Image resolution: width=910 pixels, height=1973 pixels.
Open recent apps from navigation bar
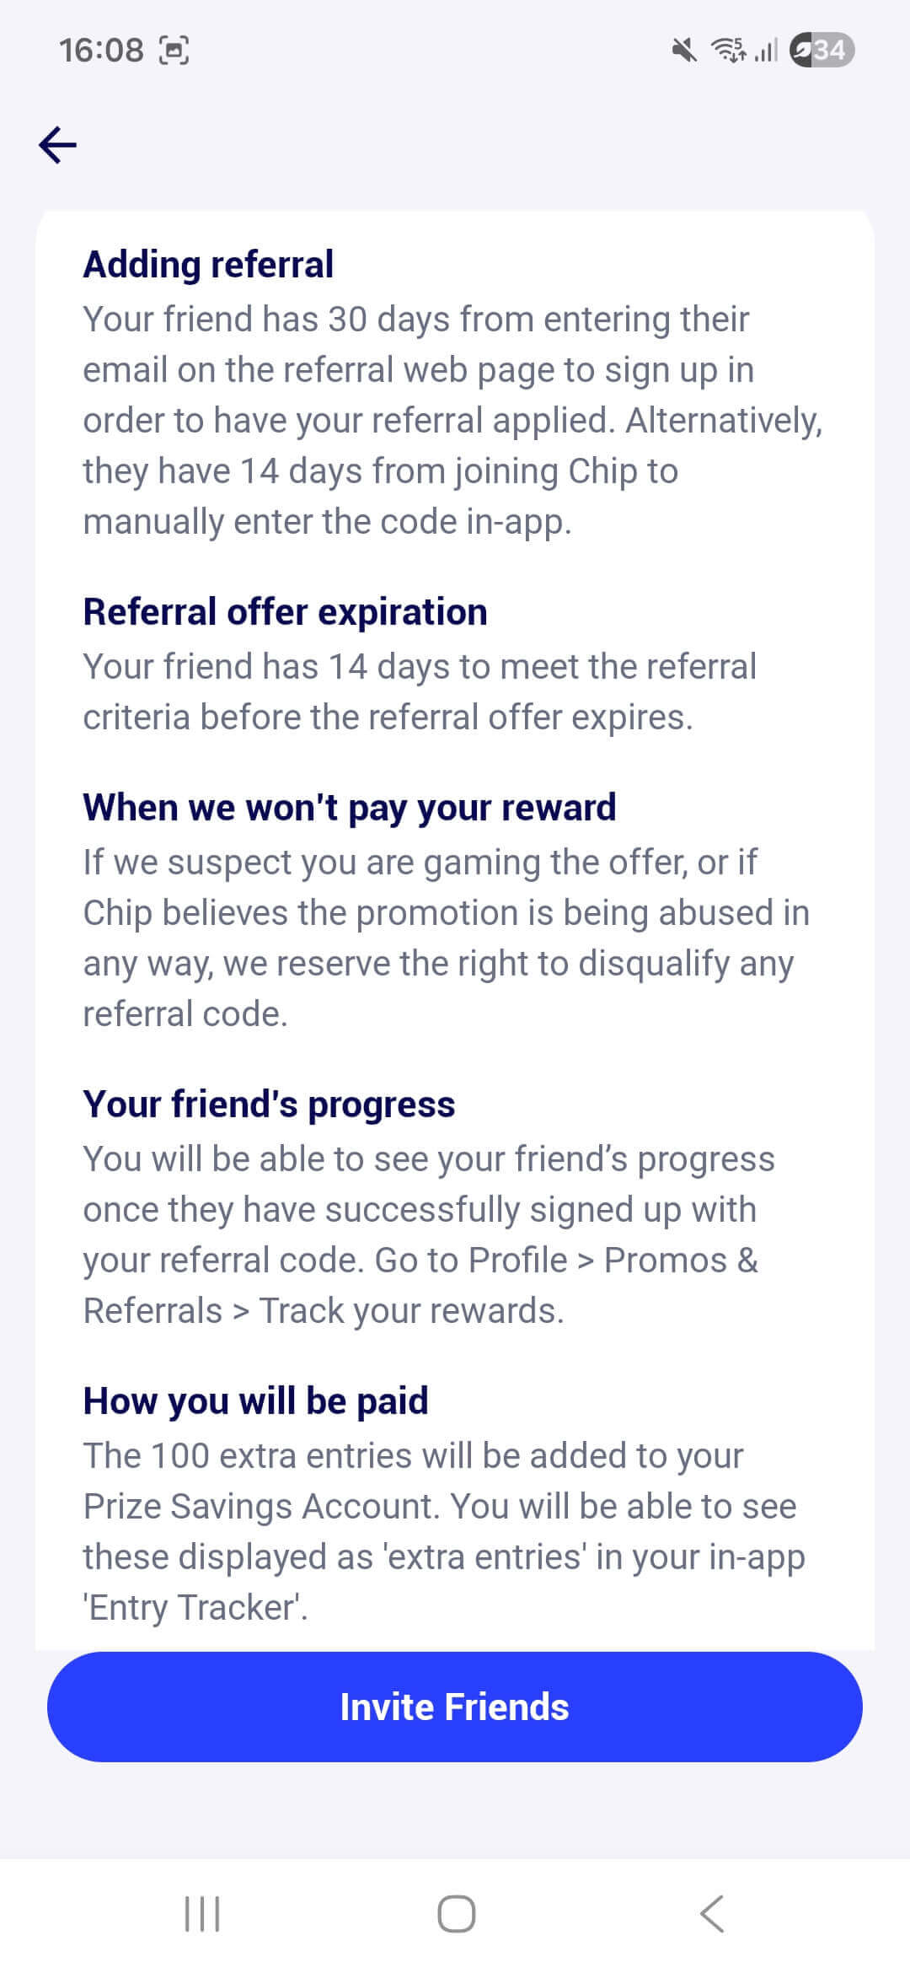pos(202,1914)
